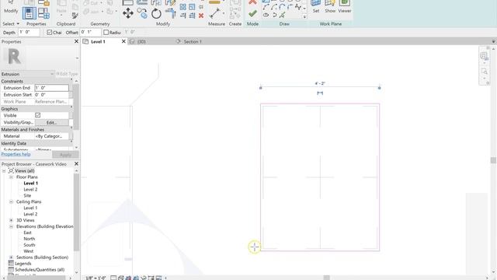Close the Properties palette

pyautogui.click(x=76, y=41)
